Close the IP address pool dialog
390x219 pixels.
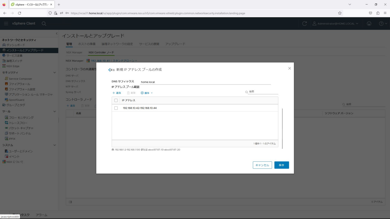[x=290, y=68]
